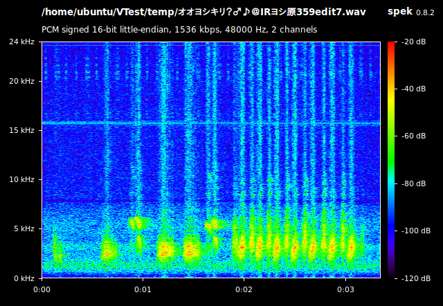
Task: Click the -120 dB legend label
Action: pyautogui.click(x=416, y=278)
